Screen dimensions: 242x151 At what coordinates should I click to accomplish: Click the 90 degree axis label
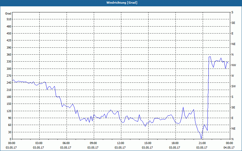point(10,118)
